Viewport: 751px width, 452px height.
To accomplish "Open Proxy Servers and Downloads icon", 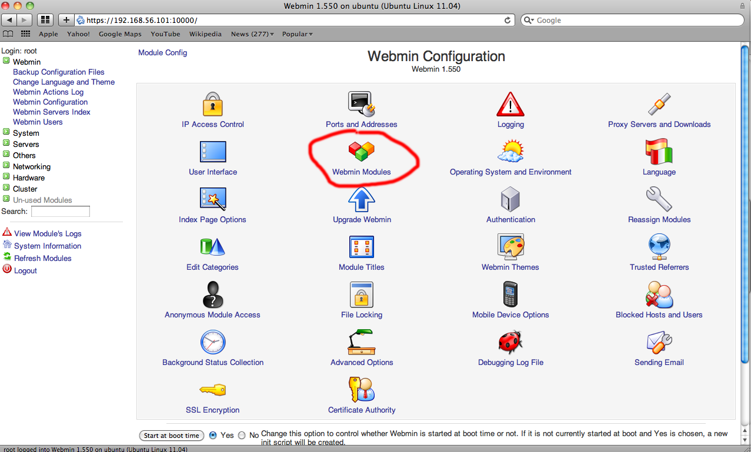I will [659, 104].
